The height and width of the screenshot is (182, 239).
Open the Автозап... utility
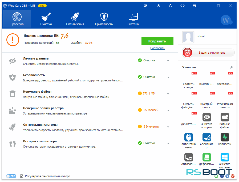point(189,159)
